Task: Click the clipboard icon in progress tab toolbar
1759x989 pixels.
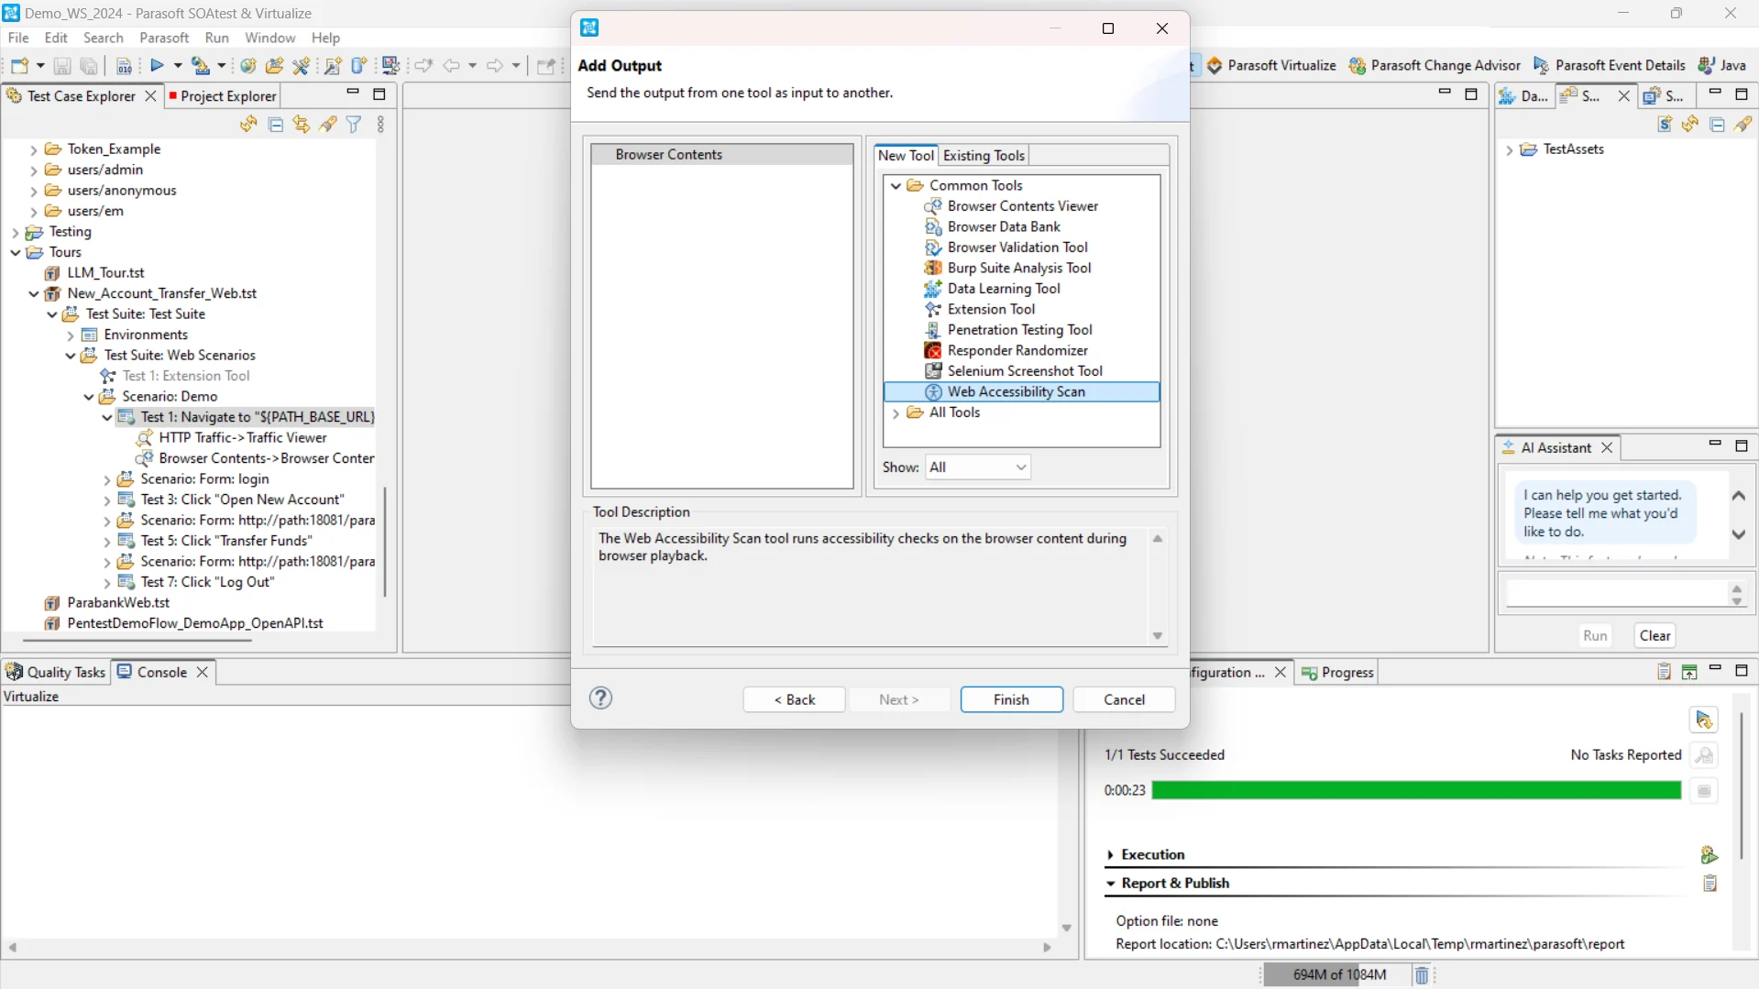Action: pyautogui.click(x=1665, y=672)
